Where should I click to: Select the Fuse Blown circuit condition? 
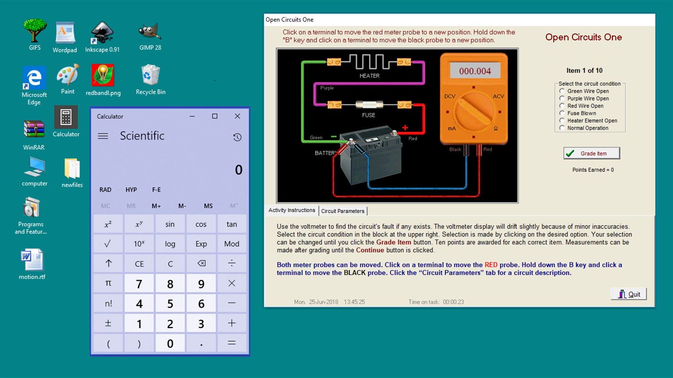(562, 113)
